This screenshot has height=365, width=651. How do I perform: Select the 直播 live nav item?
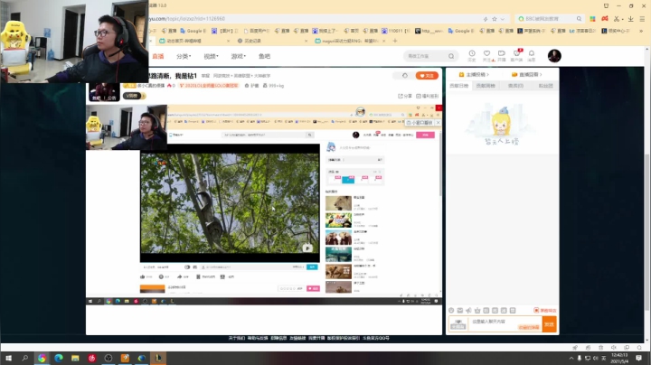click(158, 56)
